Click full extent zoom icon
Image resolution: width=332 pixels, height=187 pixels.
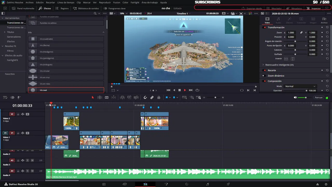(184, 97)
